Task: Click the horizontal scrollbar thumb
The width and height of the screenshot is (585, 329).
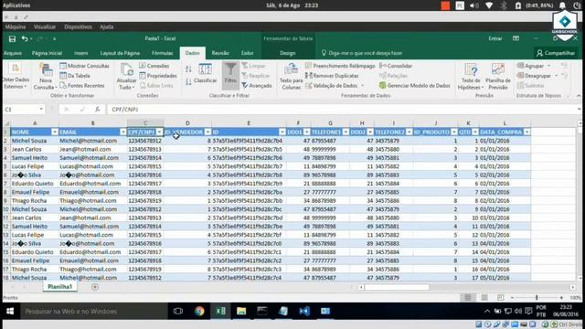Action: click(x=397, y=287)
